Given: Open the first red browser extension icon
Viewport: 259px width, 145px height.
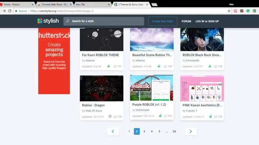Looking at the screenshot, I should [x=235, y=11].
